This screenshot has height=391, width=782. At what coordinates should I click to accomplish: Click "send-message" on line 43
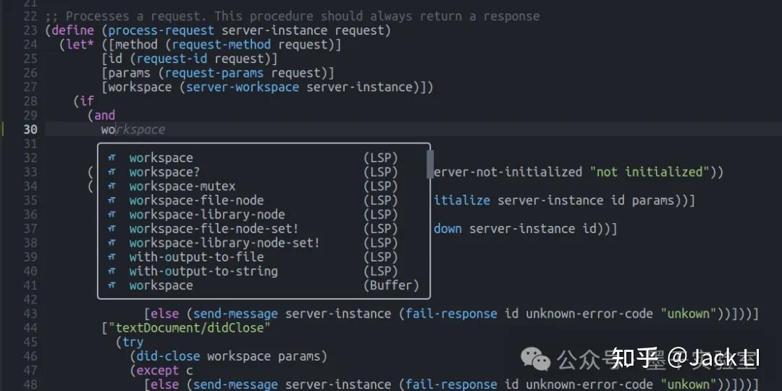235,314
